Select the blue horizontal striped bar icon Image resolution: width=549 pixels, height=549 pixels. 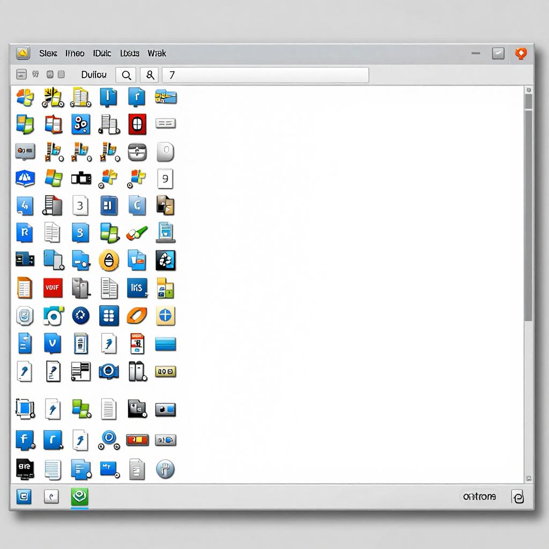165,344
